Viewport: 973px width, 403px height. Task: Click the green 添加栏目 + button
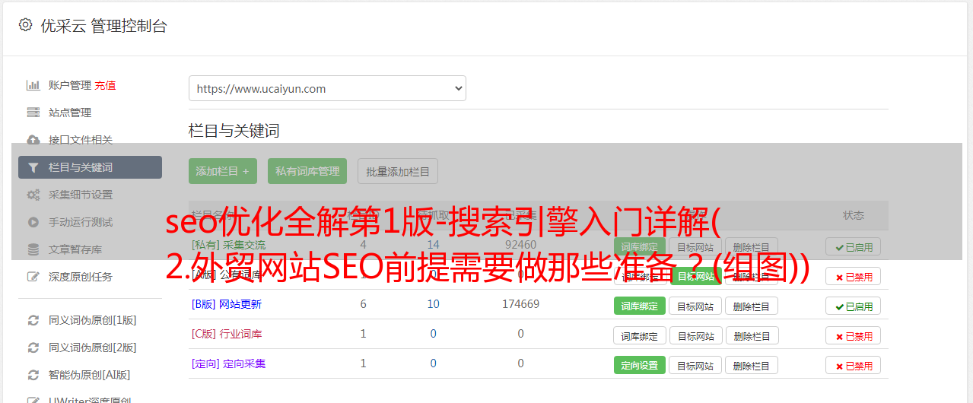(x=223, y=171)
